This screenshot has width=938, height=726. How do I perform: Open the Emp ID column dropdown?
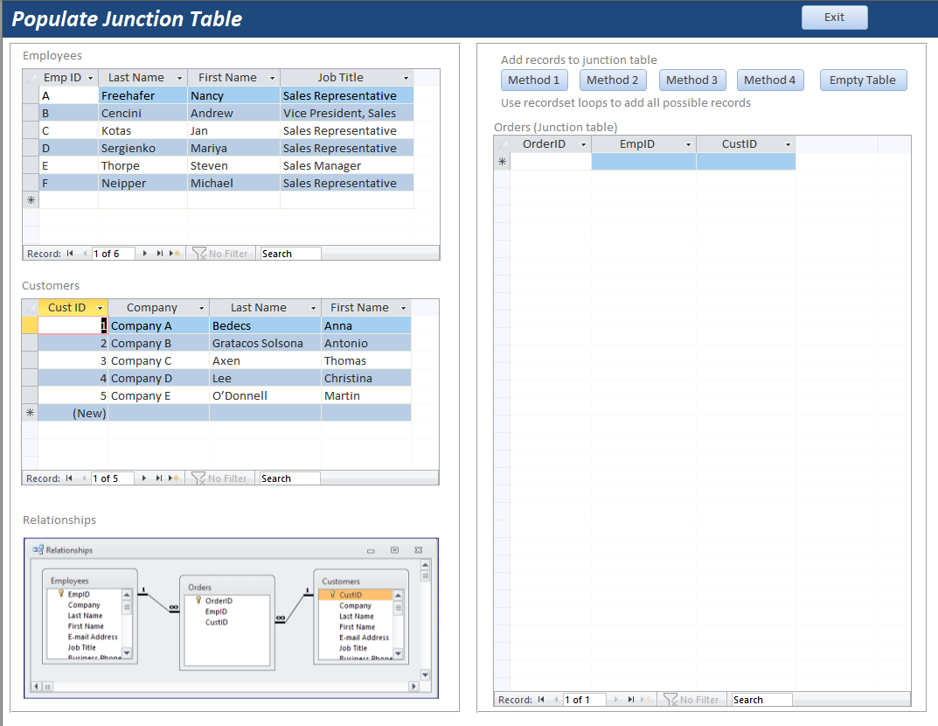tap(88, 77)
